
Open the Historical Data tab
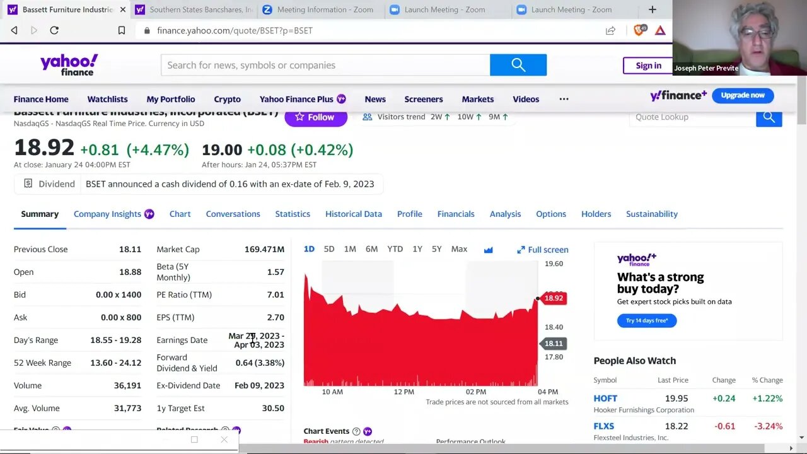(354, 214)
